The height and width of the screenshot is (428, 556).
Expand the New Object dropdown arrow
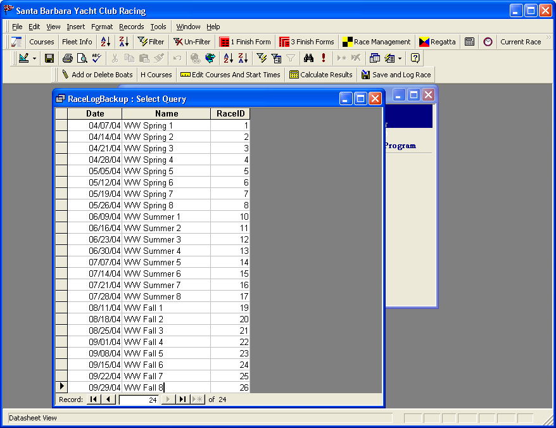400,58
